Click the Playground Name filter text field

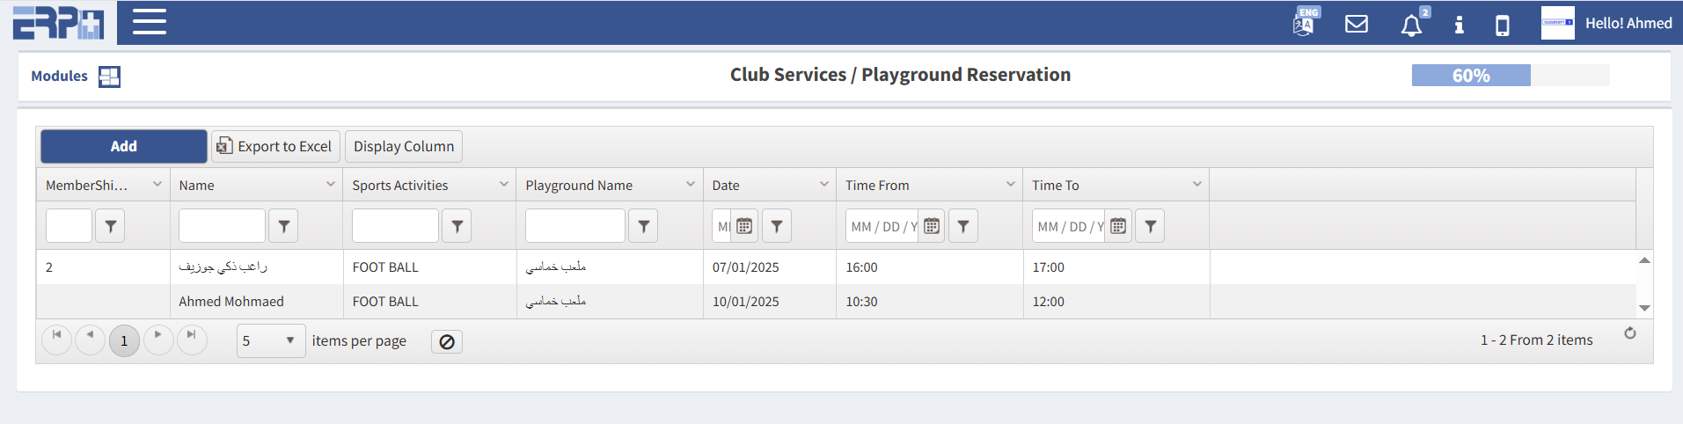pos(574,226)
